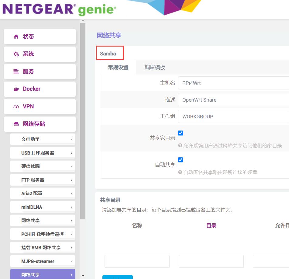Viewport: 289px width, 279px height.
Task: Go to 硬盘休眠 settings
Action: coord(43,166)
